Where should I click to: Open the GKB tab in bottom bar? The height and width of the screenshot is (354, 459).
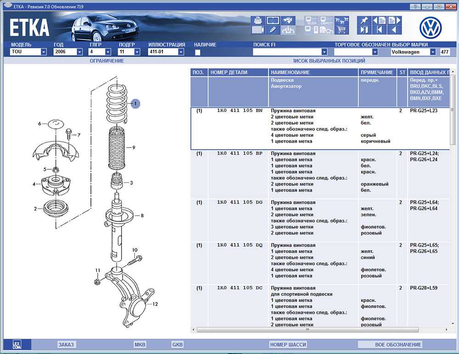(177, 344)
